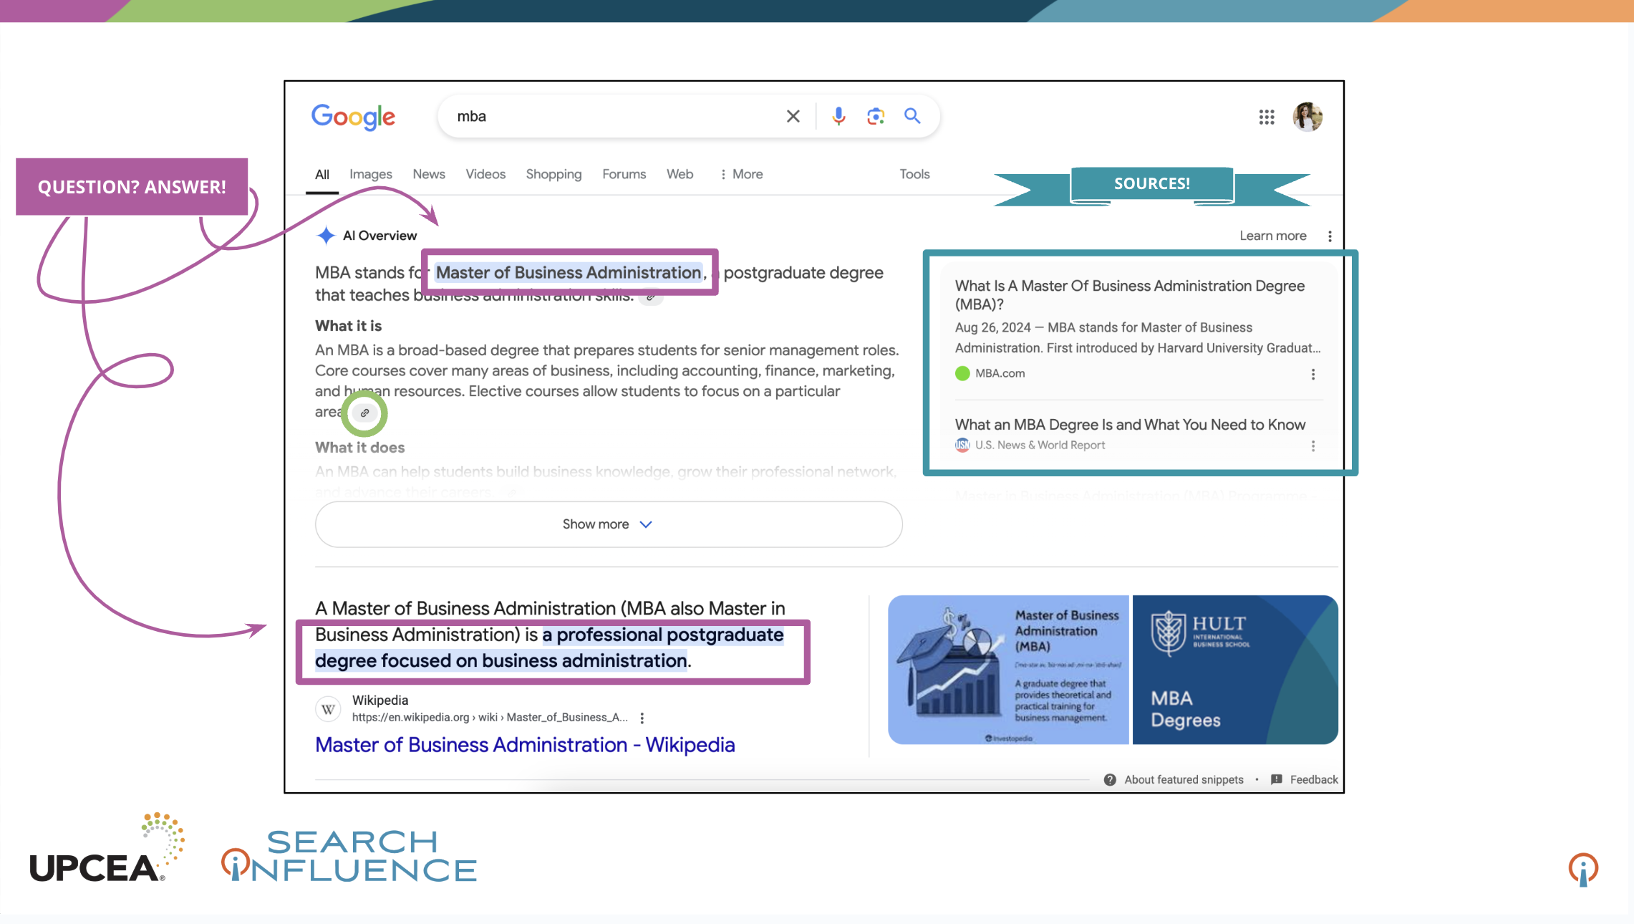Open Google Lens camera search icon
The image size is (1634, 924).
875,116
